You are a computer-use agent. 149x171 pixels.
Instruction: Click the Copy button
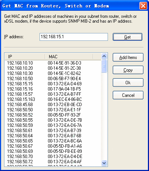point(128,70)
